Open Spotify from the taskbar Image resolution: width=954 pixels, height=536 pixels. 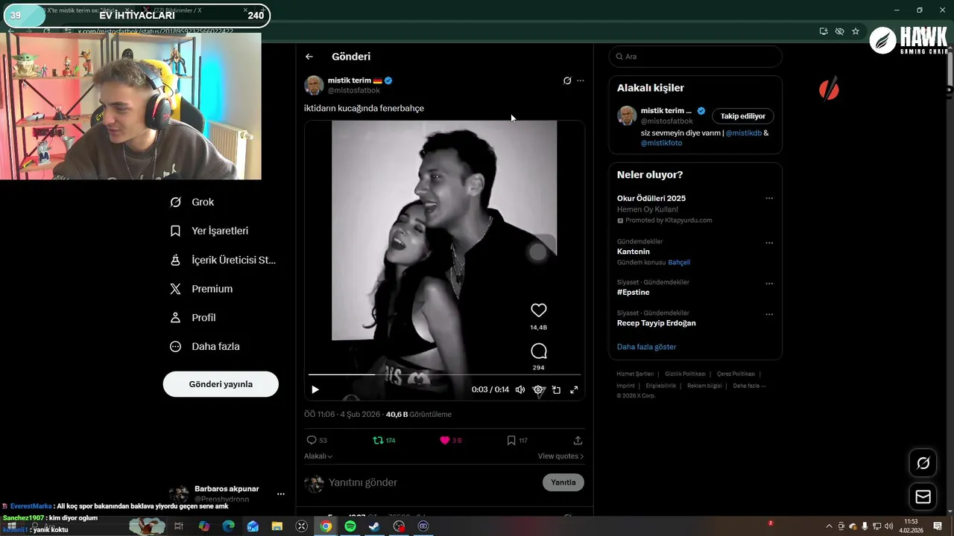pos(350,526)
